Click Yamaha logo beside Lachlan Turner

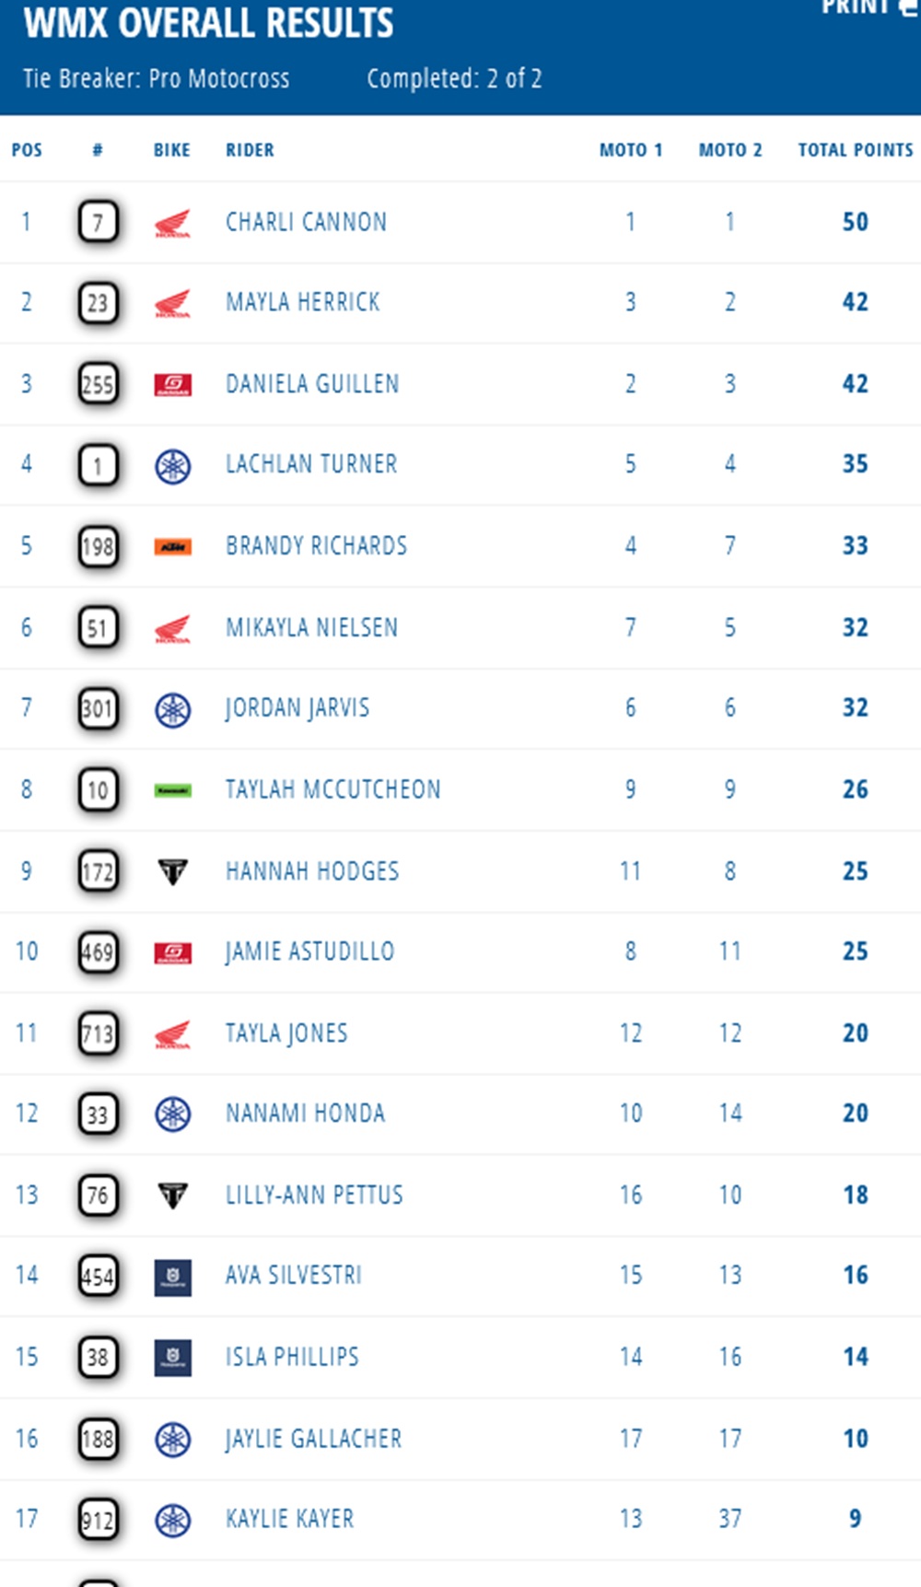click(x=172, y=466)
